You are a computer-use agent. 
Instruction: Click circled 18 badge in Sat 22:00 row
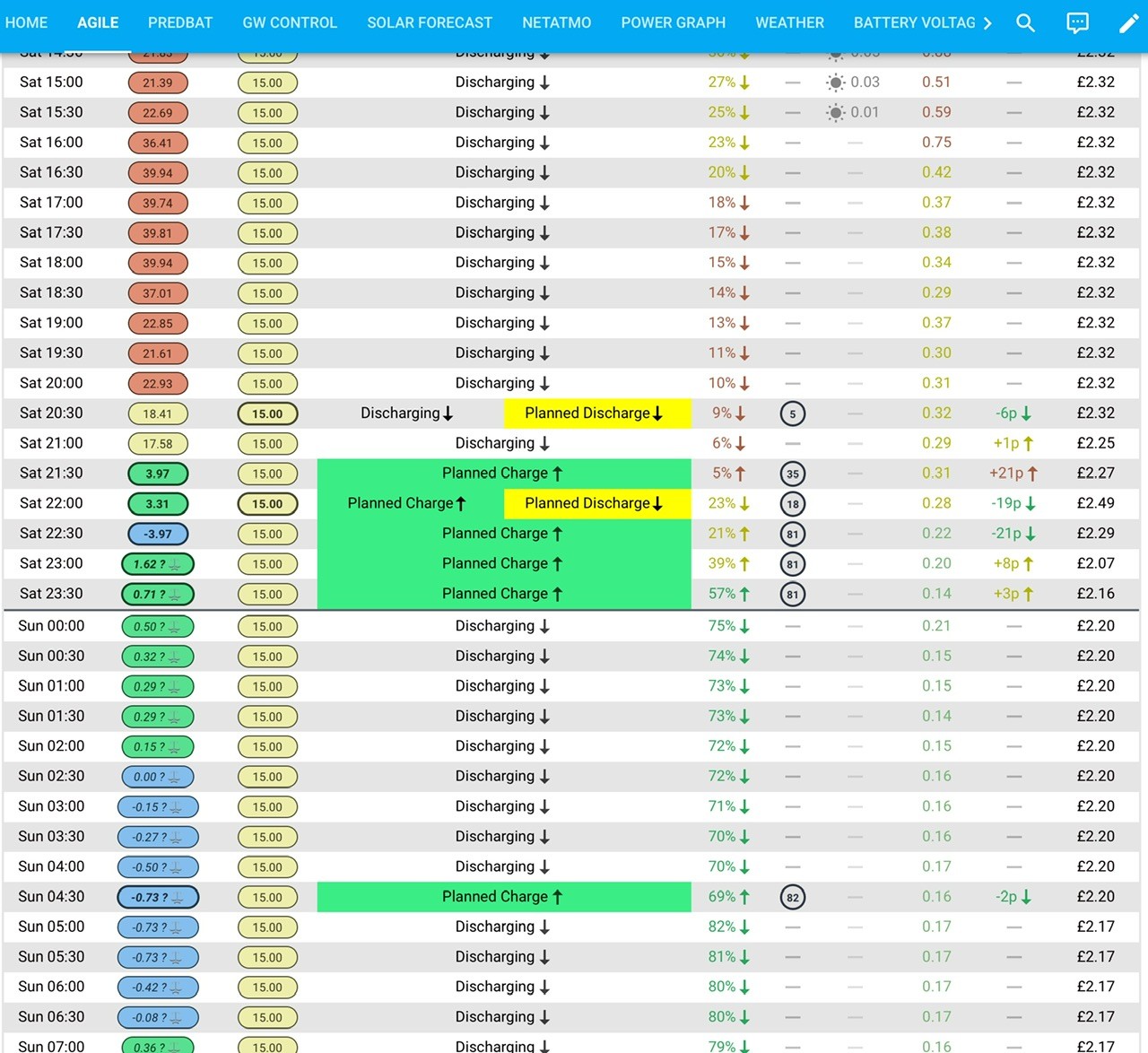click(793, 504)
